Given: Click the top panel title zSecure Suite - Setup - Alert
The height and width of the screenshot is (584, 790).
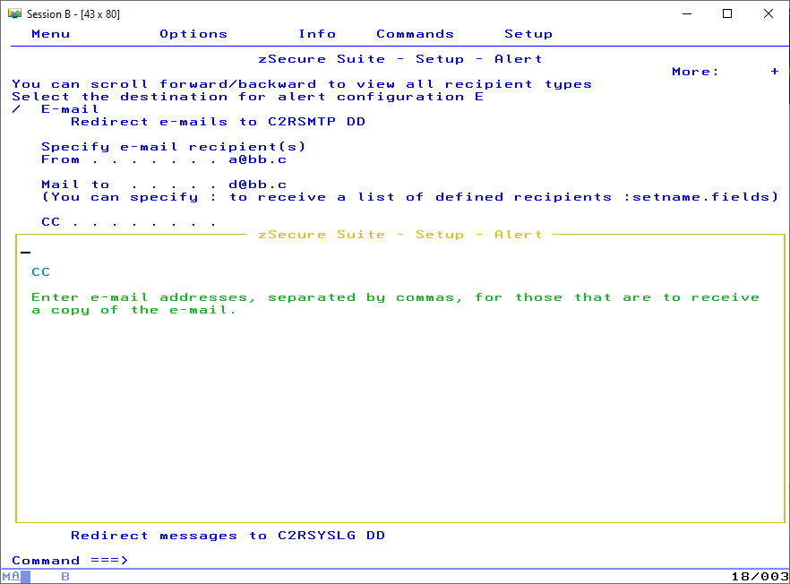Looking at the screenshot, I should pyautogui.click(x=400, y=59).
